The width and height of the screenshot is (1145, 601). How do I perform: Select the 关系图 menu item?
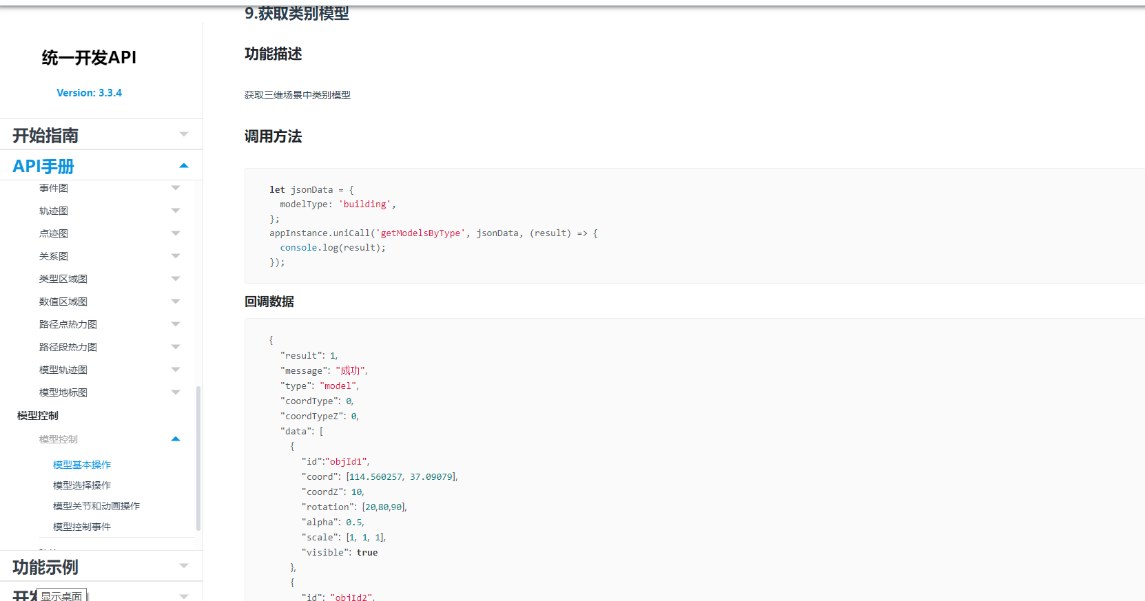(54, 256)
